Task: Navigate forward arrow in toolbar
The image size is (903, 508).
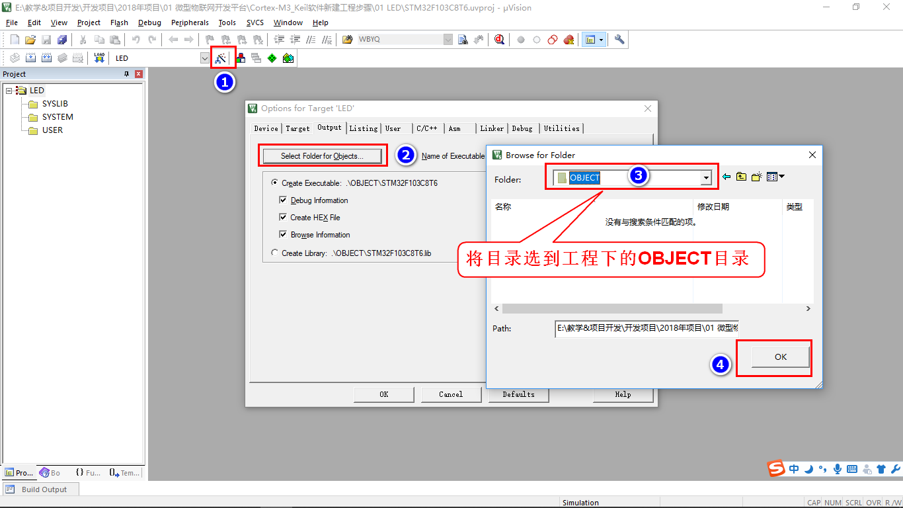Action: [189, 40]
